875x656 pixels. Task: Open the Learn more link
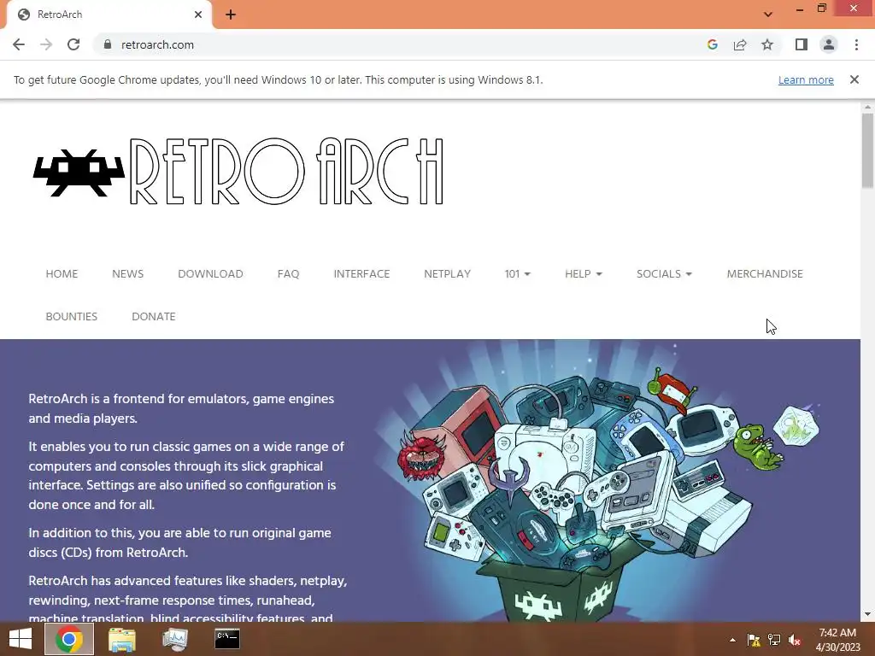pyautogui.click(x=806, y=79)
